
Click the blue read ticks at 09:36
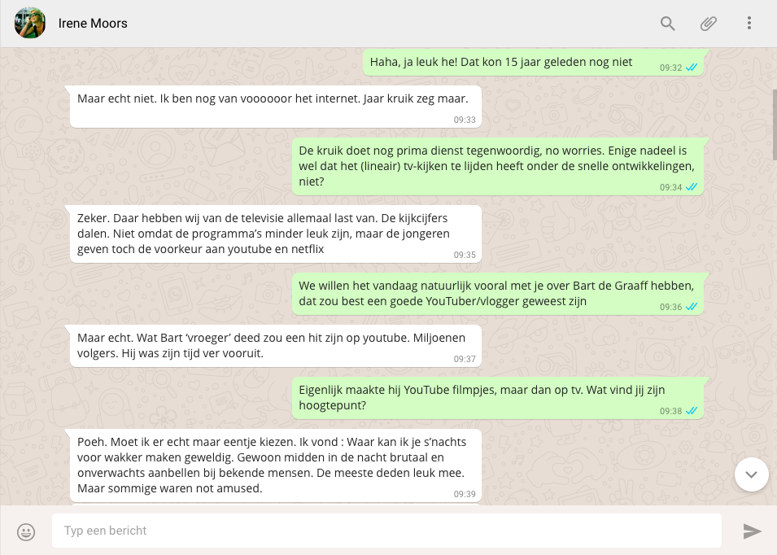coord(692,306)
